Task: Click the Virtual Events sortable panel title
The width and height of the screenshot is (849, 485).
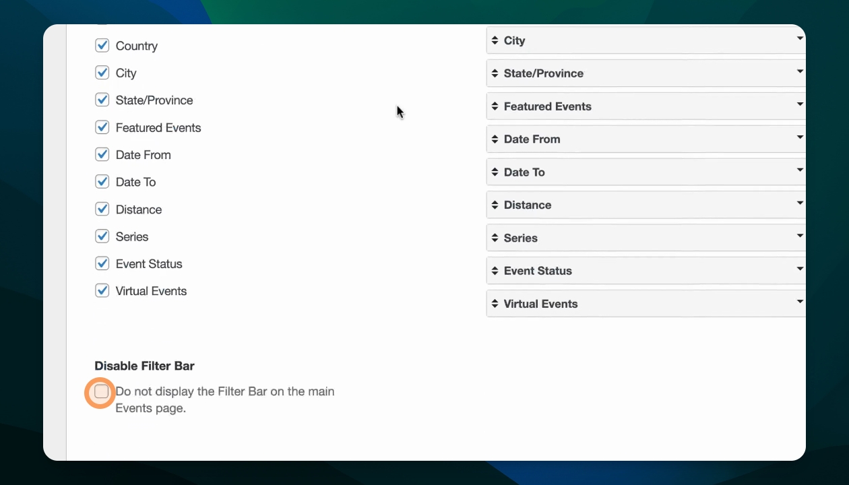Action: 541,304
